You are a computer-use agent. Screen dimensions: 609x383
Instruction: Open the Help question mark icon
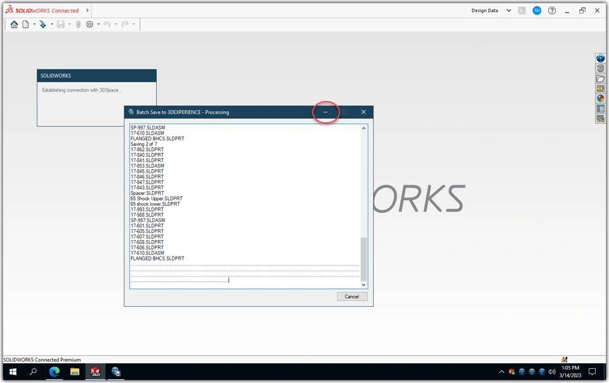(552, 11)
